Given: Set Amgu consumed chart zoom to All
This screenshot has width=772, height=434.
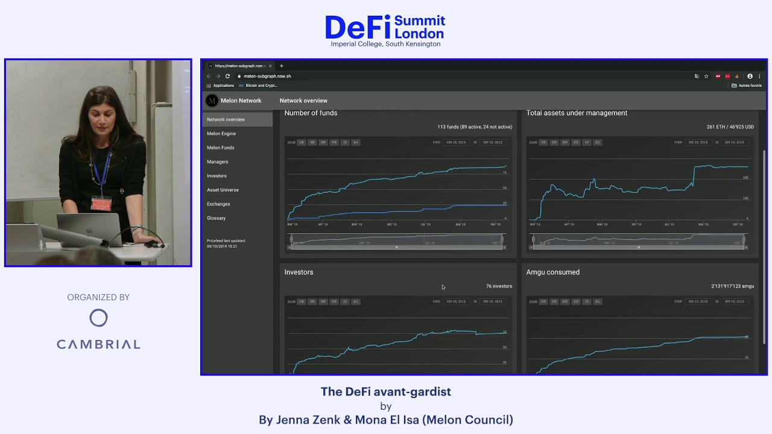Looking at the screenshot, I should pos(598,301).
